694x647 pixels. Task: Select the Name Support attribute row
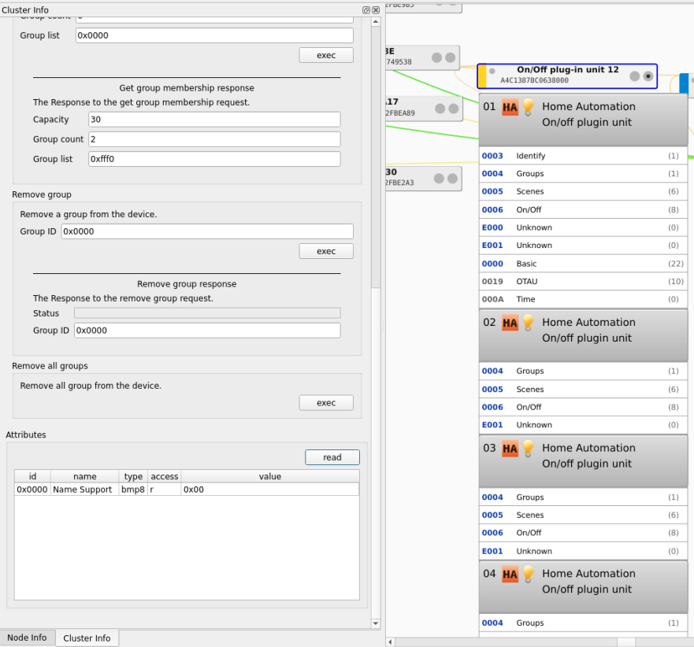point(187,490)
